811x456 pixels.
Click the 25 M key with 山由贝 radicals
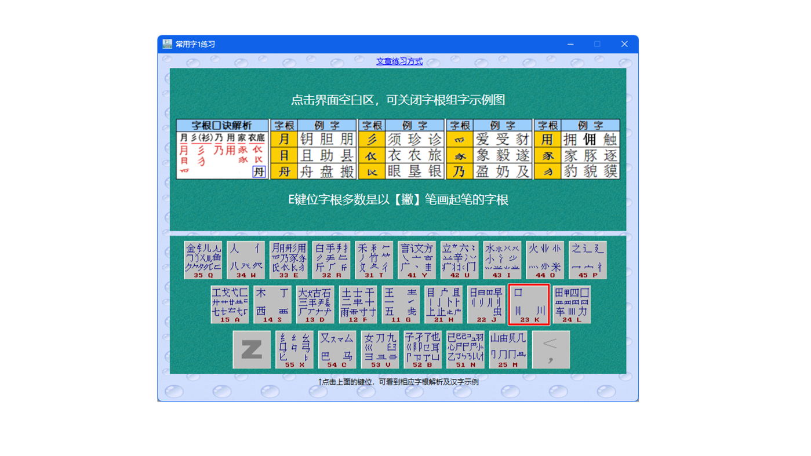click(508, 349)
